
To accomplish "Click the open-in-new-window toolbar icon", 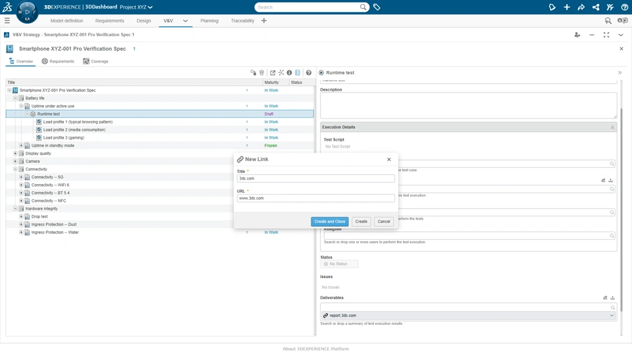I will [x=273, y=72].
